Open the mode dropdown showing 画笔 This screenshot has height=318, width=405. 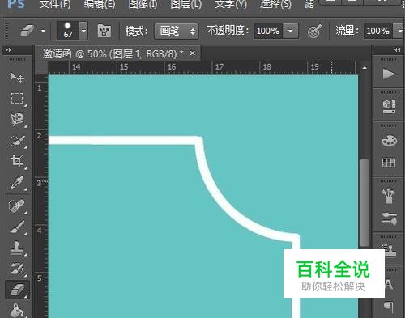point(177,31)
